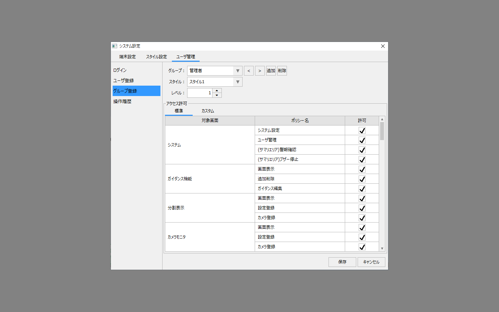
Task: Select 操作履歴 in the sidebar
Action: [x=122, y=102]
